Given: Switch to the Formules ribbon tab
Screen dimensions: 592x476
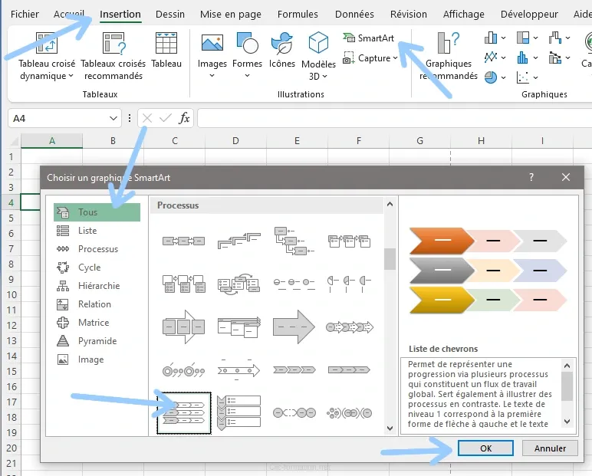Looking at the screenshot, I should click(x=298, y=14).
